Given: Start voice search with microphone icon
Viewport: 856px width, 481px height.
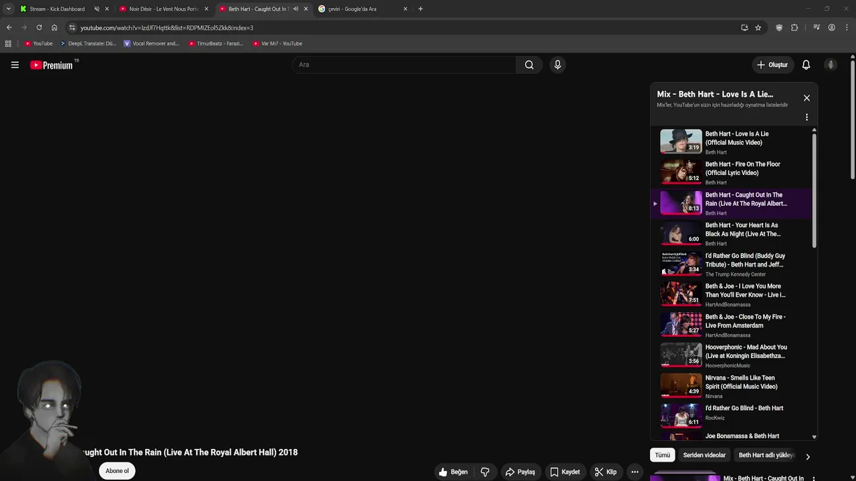Looking at the screenshot, I should (x=557, y=65).
